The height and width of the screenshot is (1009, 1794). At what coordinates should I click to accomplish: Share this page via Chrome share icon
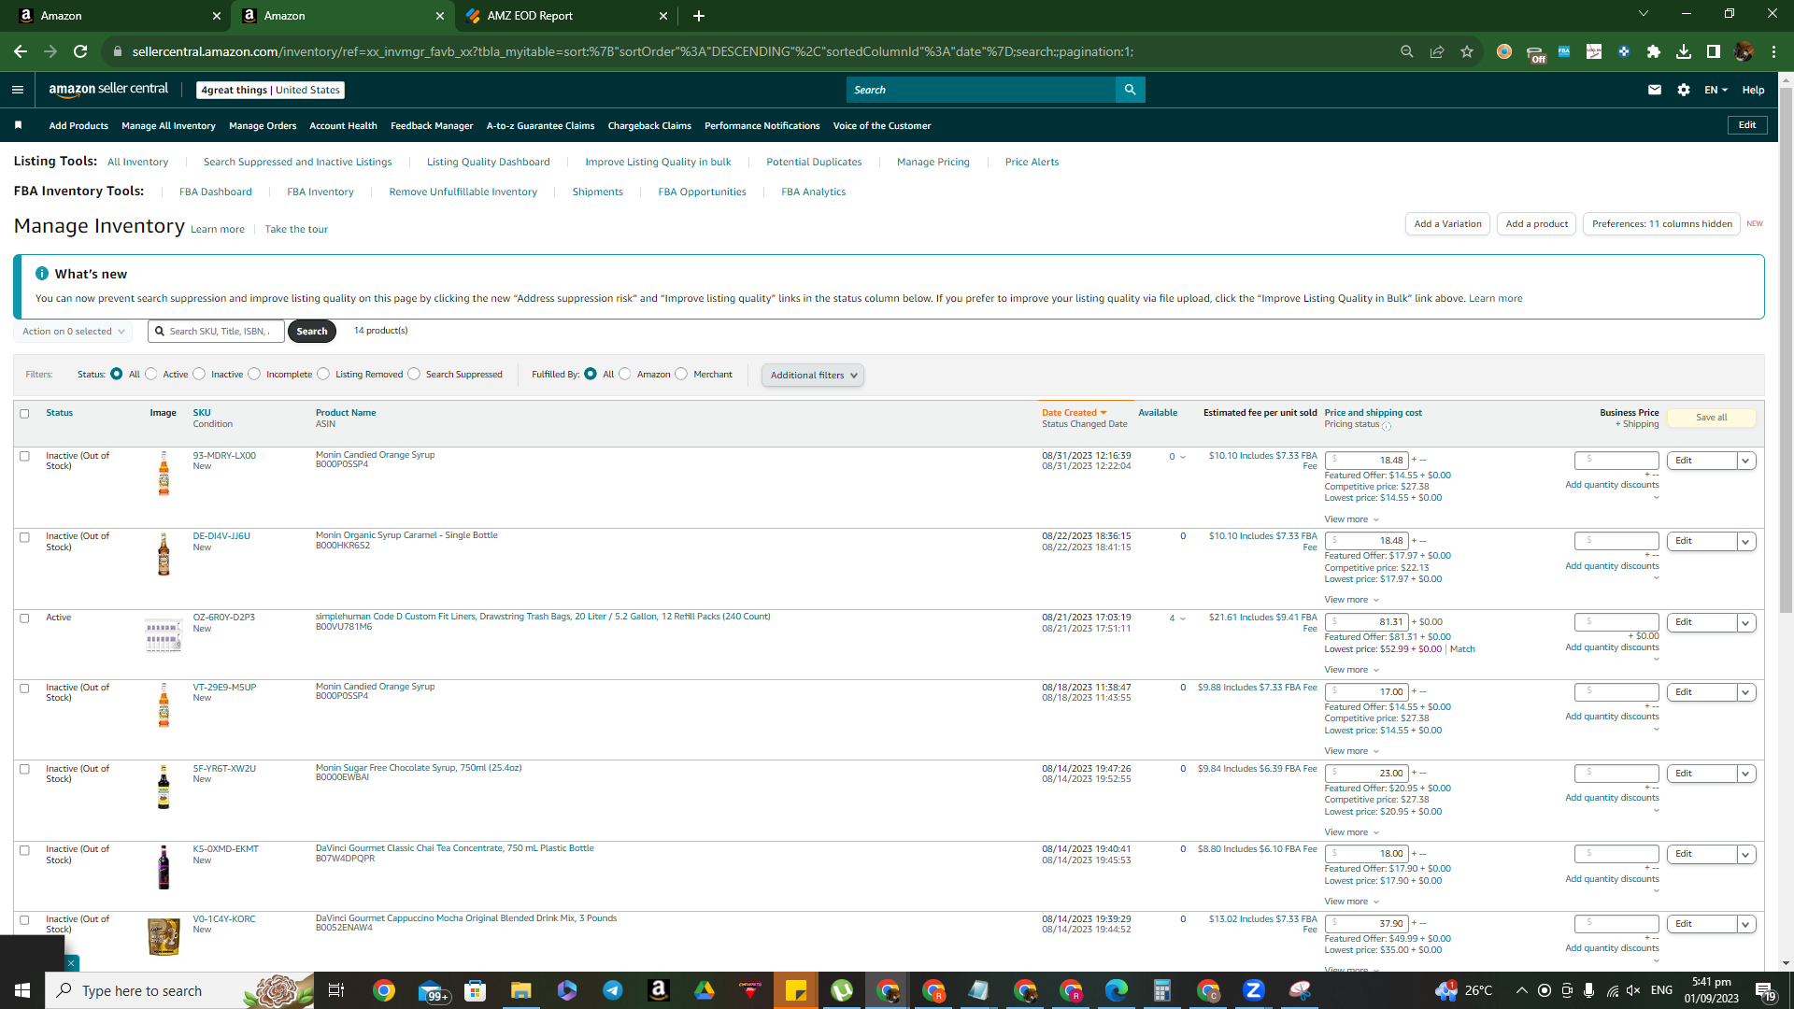tap(1437, 51)
